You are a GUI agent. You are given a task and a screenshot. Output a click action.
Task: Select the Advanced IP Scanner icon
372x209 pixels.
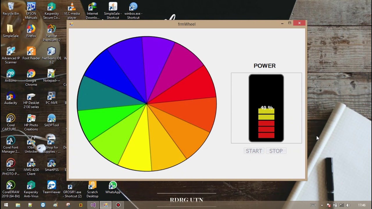pyautogui.click(x=11, y=55)
